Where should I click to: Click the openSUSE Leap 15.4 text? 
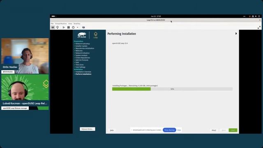120,43
